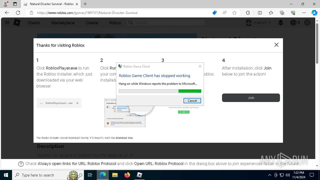Open the Marketplace menu item
This screenshot has width=320, height=180.
click(63, 23)
